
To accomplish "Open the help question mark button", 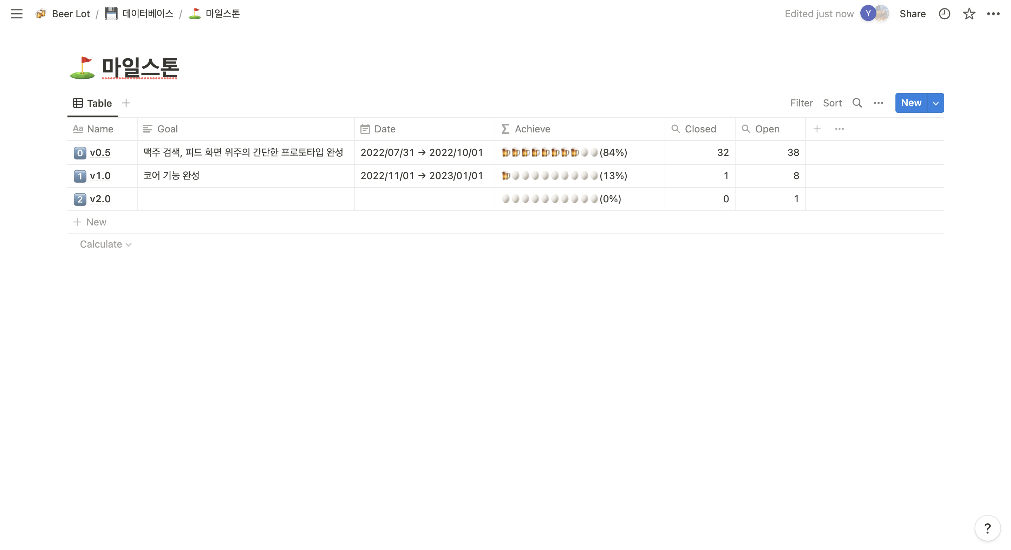I will [987, 528].
